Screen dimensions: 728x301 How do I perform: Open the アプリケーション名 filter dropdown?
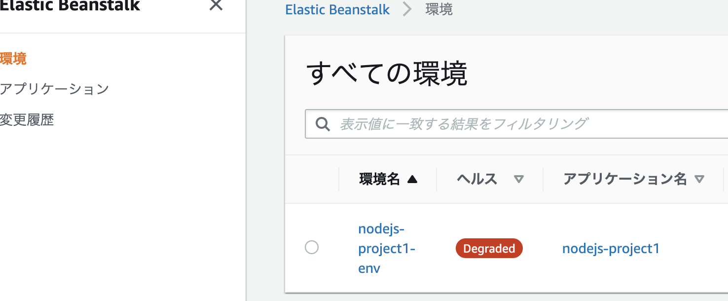point(700,179)
